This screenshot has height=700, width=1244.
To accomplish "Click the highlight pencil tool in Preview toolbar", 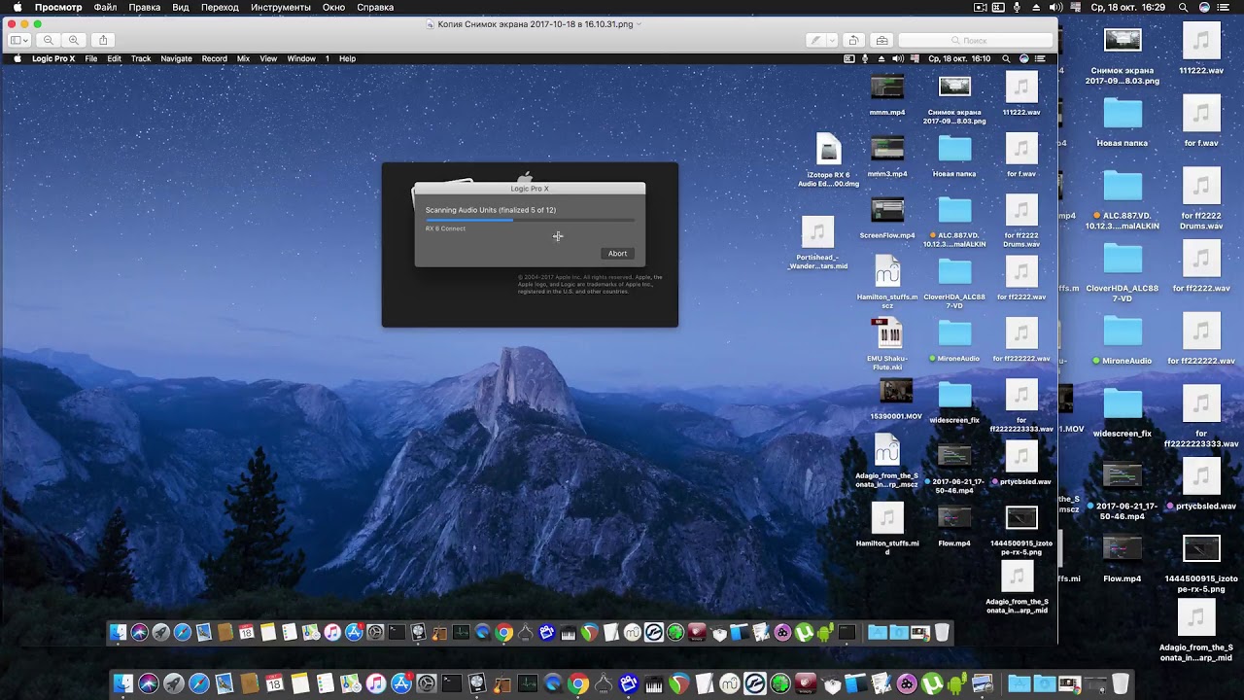I will 815,40.
